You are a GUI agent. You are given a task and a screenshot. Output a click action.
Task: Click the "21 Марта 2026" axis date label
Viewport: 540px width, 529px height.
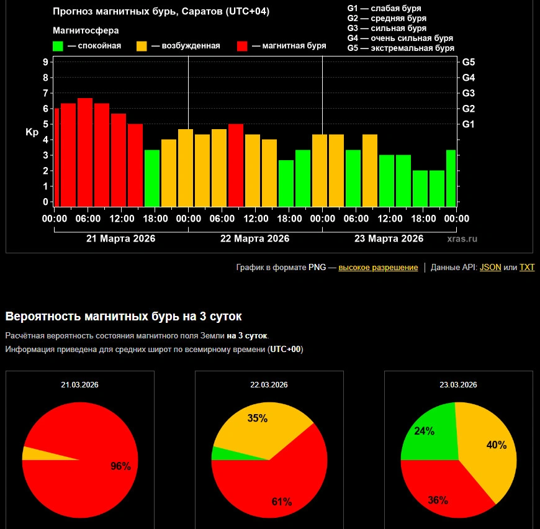point(120,238)
